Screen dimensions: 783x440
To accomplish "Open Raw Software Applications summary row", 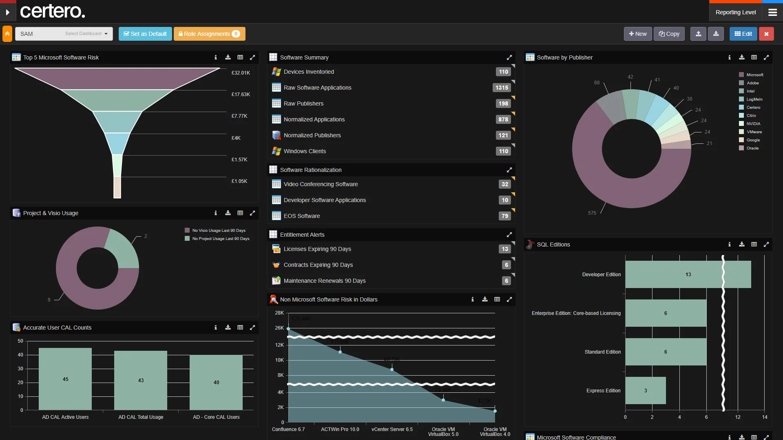I will tap(317, 88).
